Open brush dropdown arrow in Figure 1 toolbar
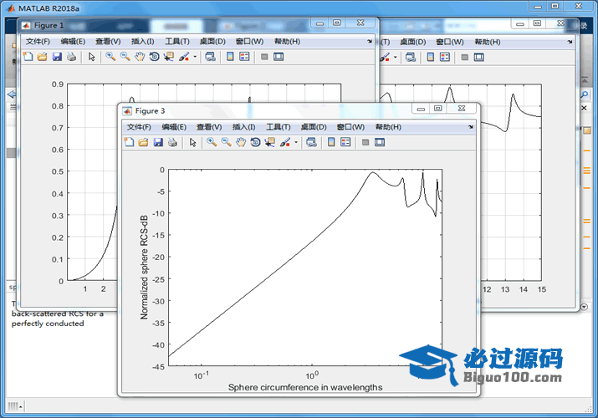The width and height of the screenshot is (598, 418). 195,57
